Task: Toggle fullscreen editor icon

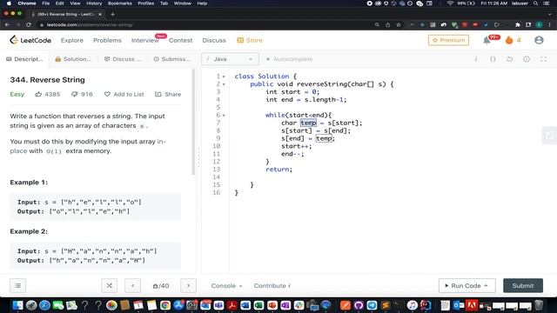Action: (x=543, y=59)
